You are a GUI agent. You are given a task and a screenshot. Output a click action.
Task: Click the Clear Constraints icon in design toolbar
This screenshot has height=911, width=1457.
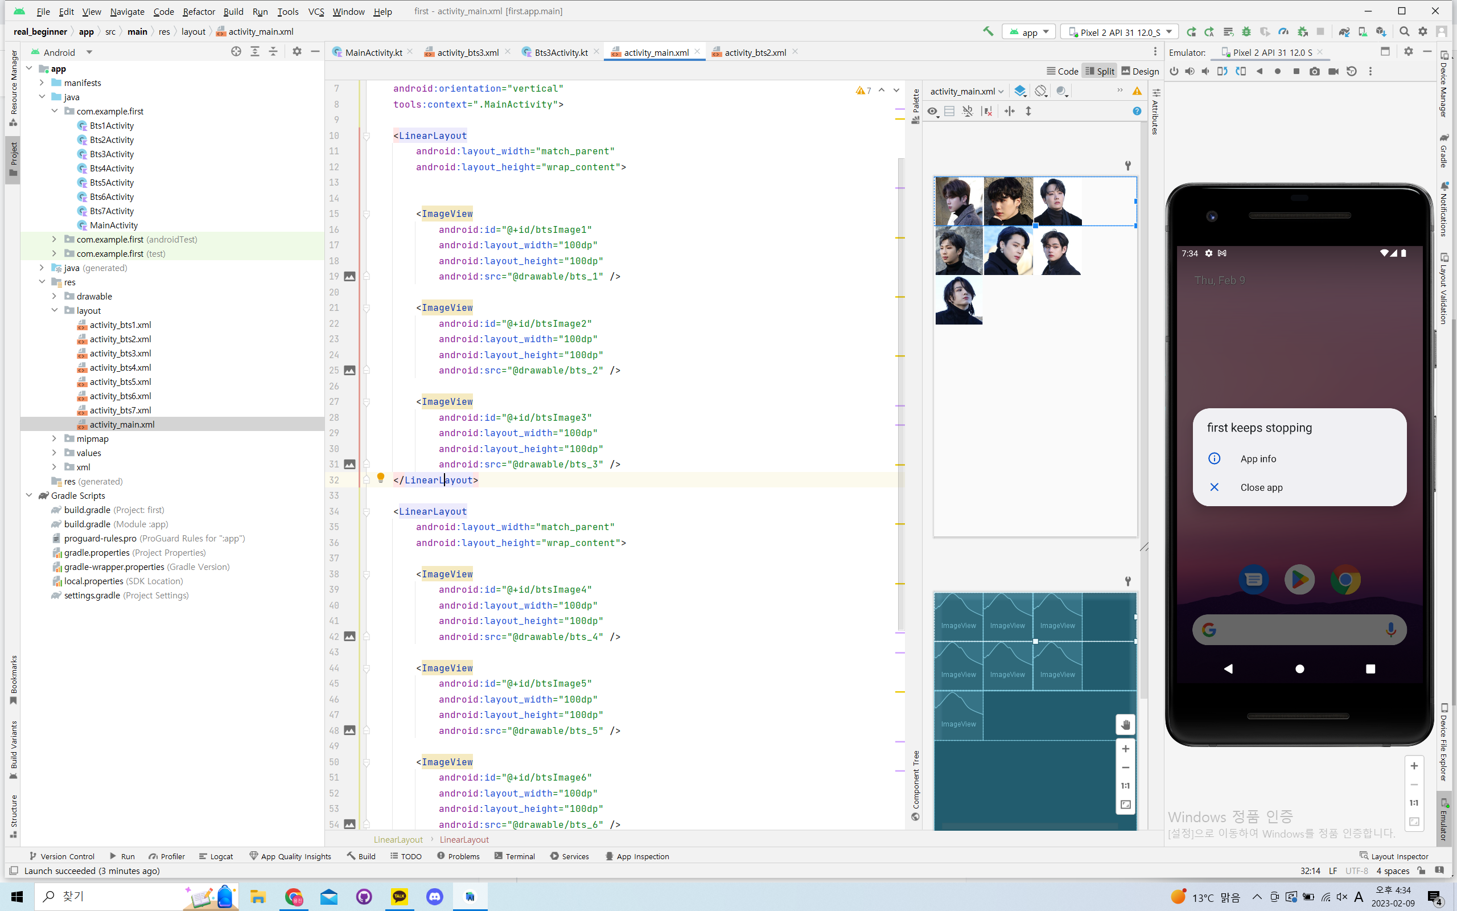click(987, 111)
